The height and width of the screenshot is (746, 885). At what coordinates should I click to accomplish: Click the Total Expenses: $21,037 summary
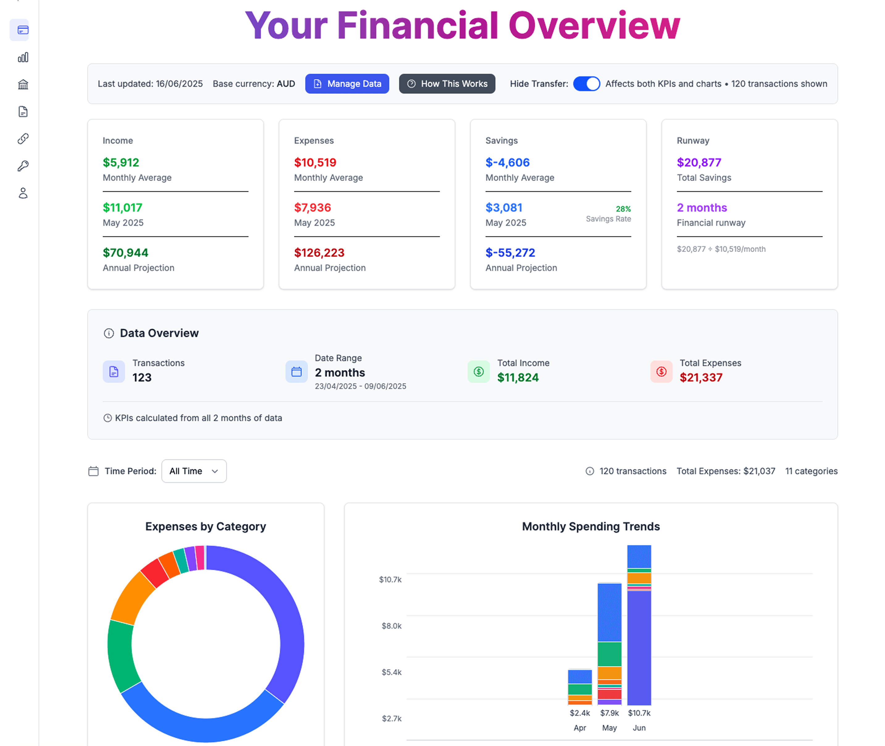pyautogui.click(x=726, y=471)
